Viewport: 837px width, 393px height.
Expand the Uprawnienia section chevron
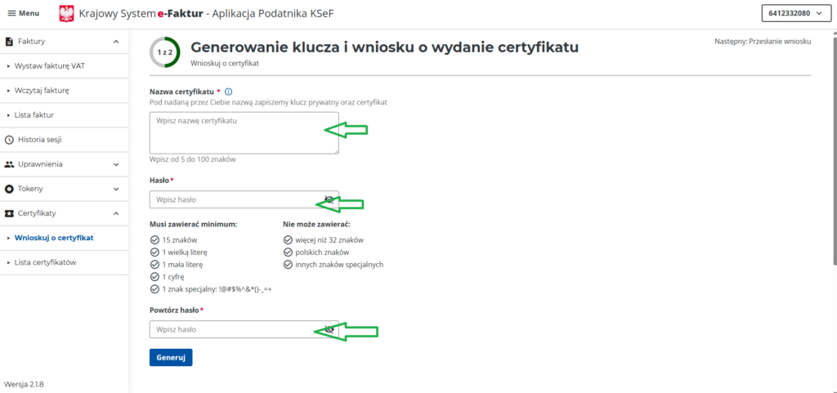click(x=116, y=164)
